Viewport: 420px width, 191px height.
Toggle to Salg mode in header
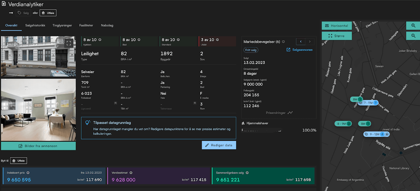tap(23, 13)
